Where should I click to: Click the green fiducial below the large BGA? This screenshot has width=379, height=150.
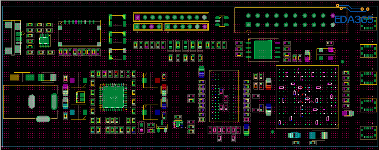(273, 132)
